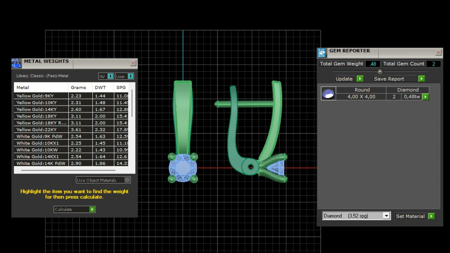The image size is (450, 253).
Task: Click the Save Report button
Action: pyautogui.click(x=395, y=79)
